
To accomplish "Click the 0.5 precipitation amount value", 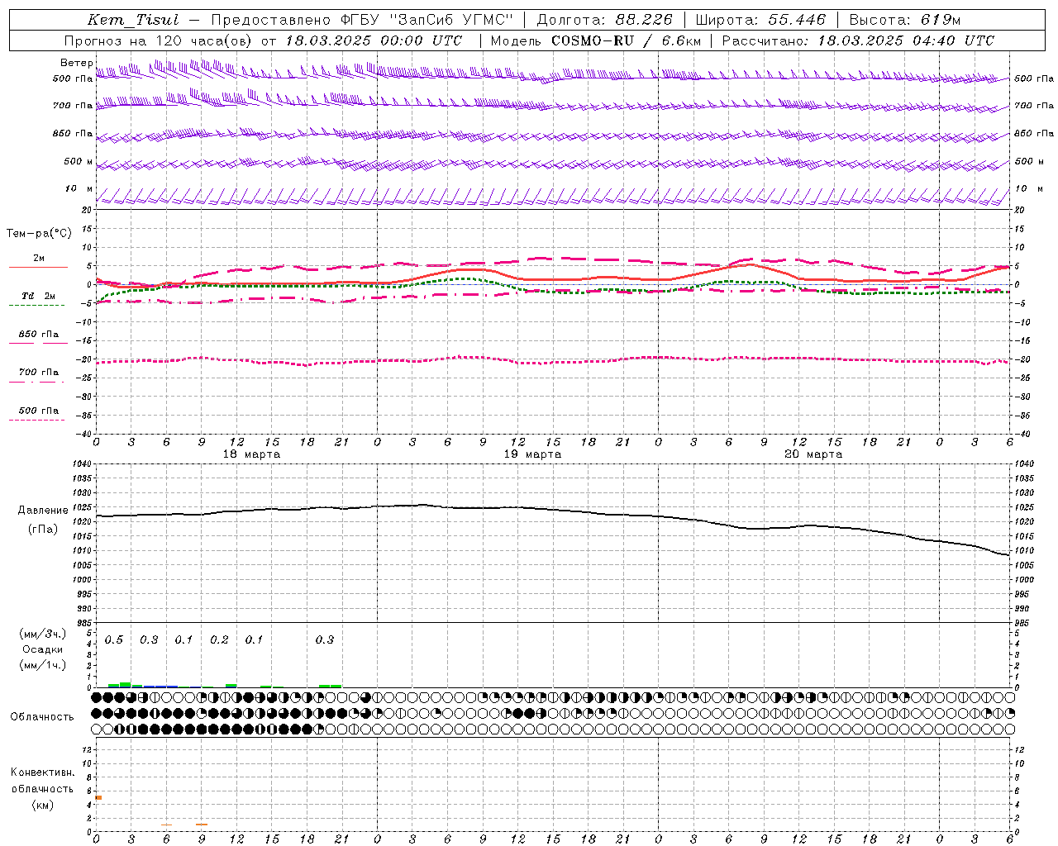I will pyautogui.click(x=114, y=640).
